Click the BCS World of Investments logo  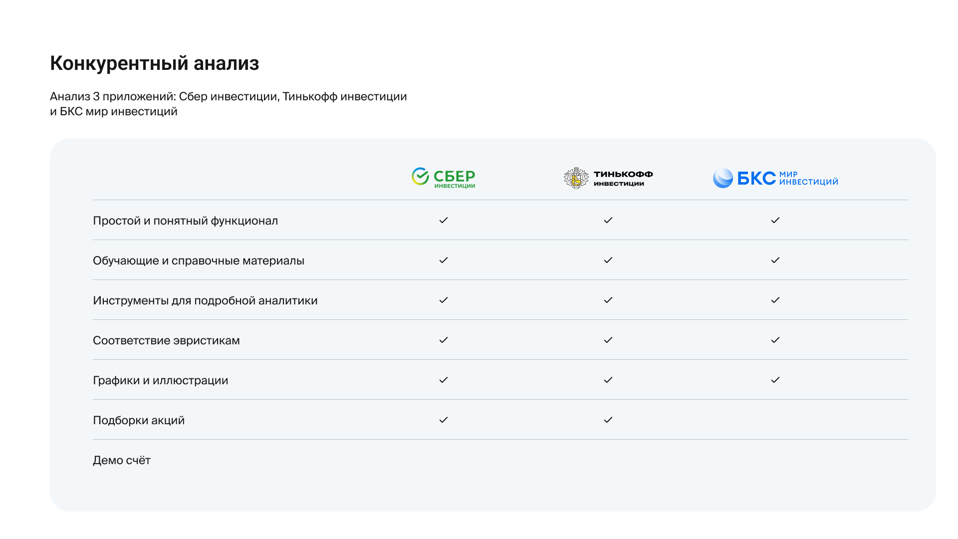tap(775, 178)
